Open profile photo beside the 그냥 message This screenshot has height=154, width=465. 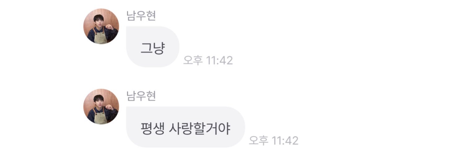pos(101,27)
